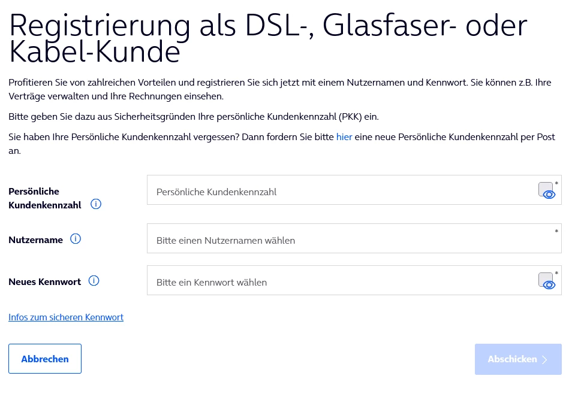
Task: Follow the 'hier' link for new Kundenkennzahl
Action: [x=344, y=137]
